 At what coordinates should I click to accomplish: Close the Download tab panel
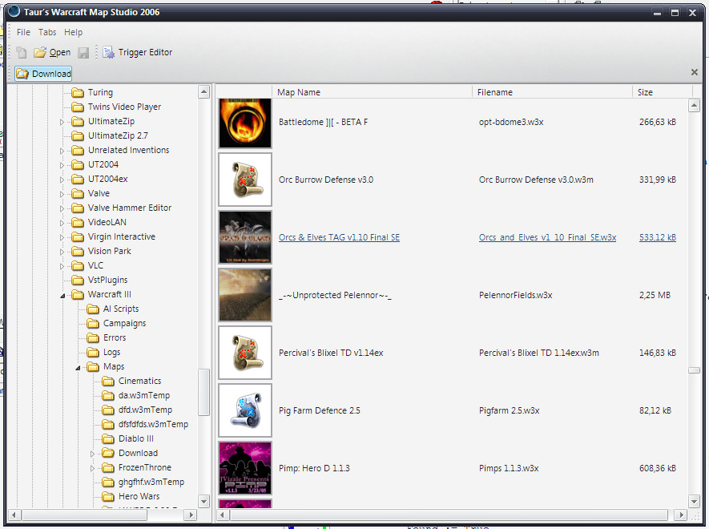pos(695,72)
